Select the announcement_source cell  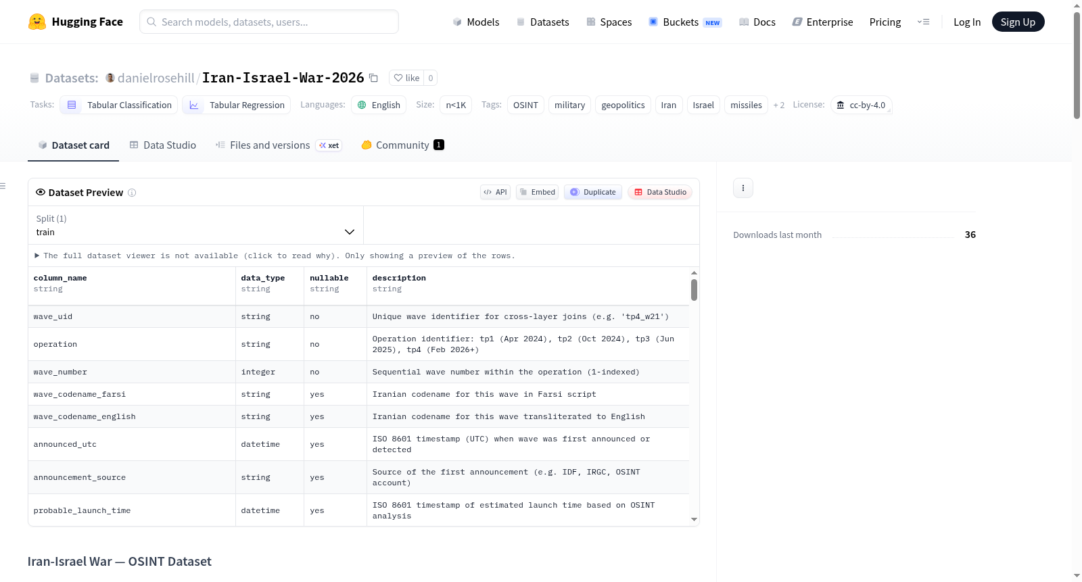[132, 477]
